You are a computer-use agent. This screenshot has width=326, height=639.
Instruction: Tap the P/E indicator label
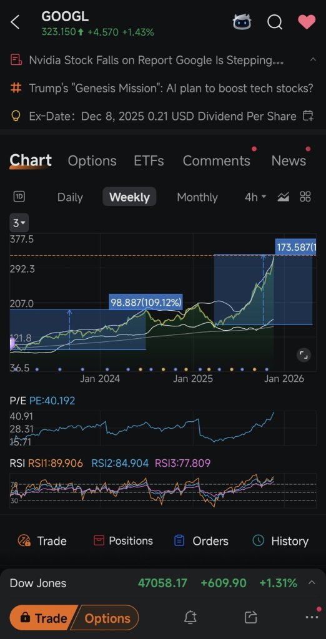18,401
